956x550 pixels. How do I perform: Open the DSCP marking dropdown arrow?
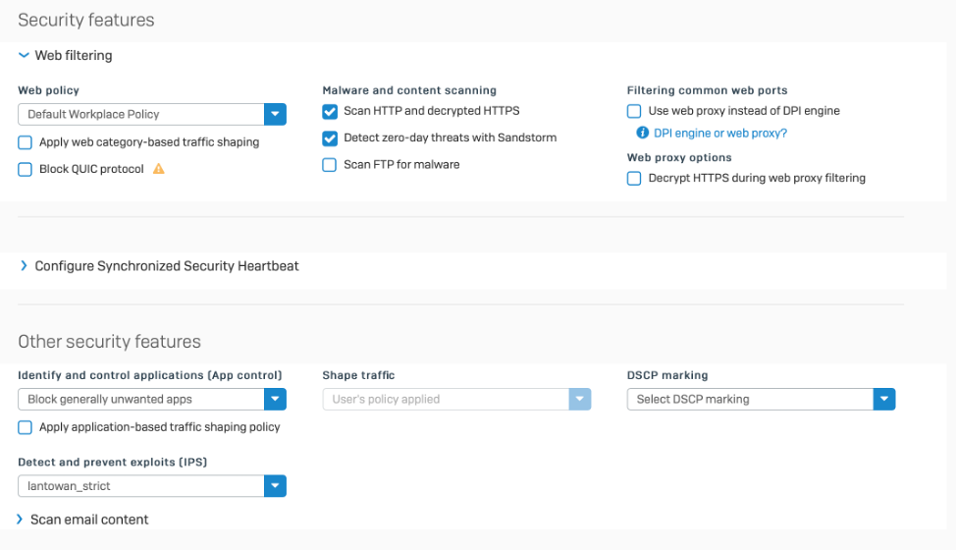click(x=884, y=400)
